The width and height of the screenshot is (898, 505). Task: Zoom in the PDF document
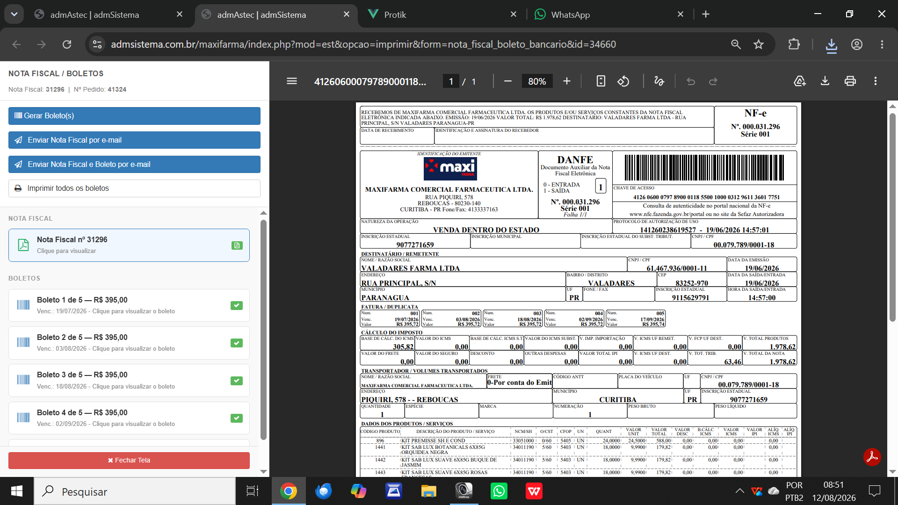567,81
